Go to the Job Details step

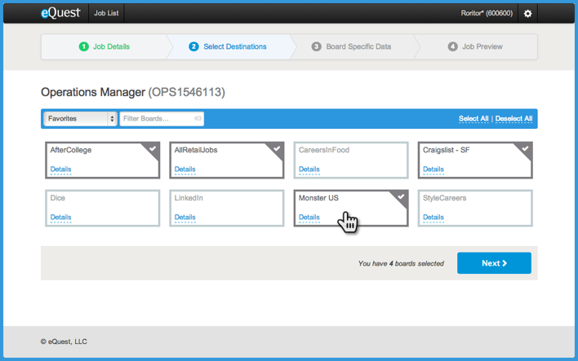[104, 46]
